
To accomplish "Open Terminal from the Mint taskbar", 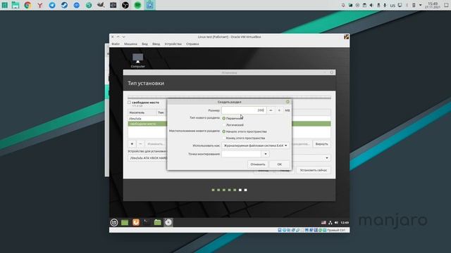I will point(147,222).
